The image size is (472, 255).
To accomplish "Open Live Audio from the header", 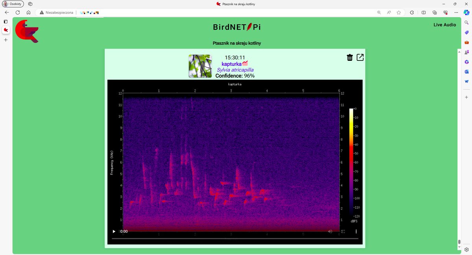I will click(444, 25).
